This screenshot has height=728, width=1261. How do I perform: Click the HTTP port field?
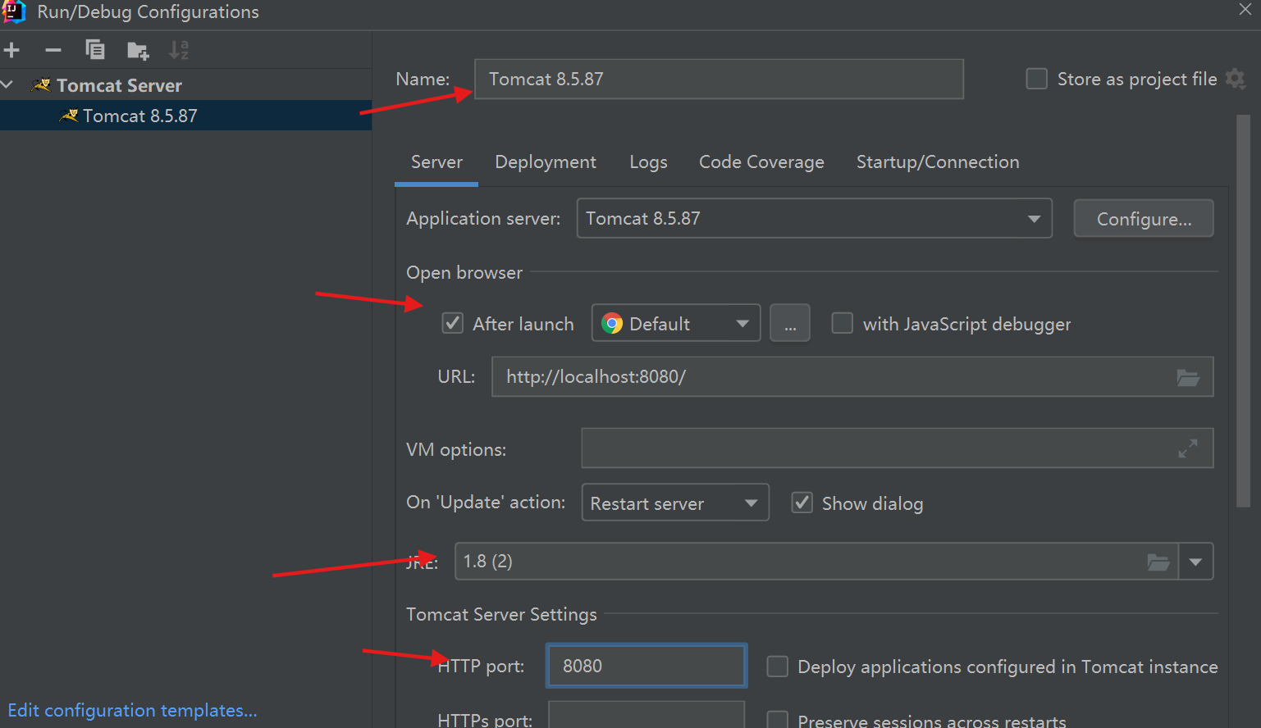click(x=646, y=666)
